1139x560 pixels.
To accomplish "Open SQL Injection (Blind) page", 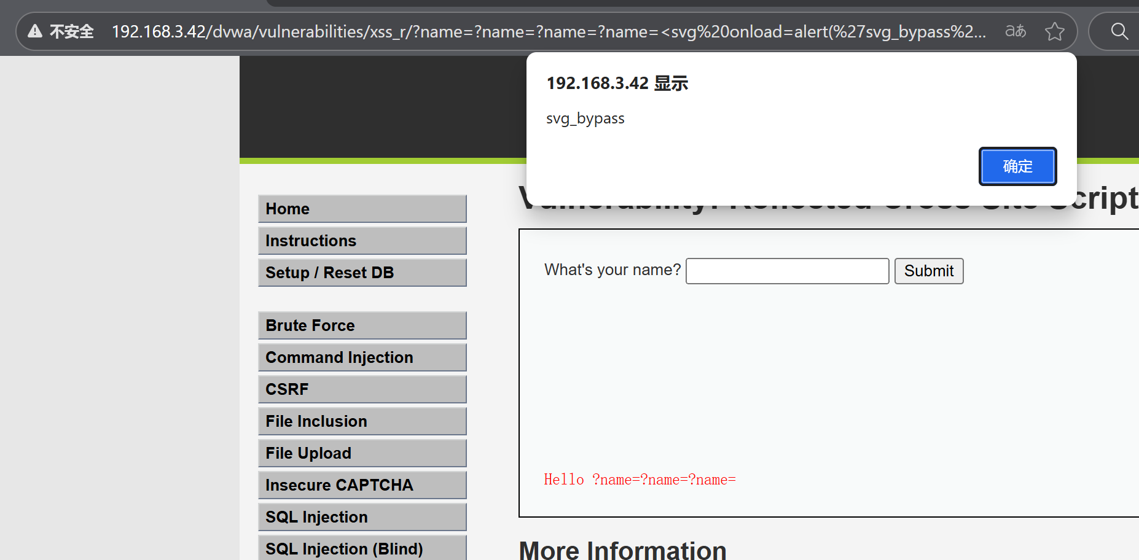I will [362, 548].
